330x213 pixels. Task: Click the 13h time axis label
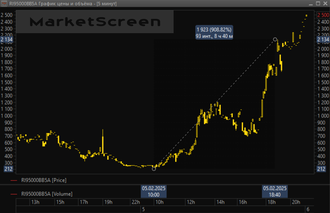(x=35, y=202)
